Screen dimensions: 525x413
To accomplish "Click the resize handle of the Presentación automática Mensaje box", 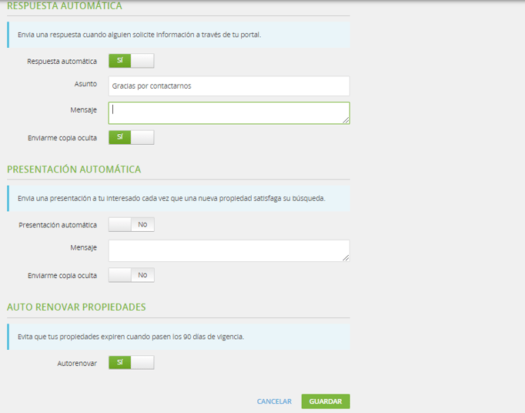I will (x=346, y=258).
